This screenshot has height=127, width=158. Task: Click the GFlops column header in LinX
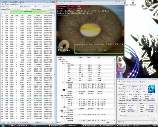pos(29,16)
